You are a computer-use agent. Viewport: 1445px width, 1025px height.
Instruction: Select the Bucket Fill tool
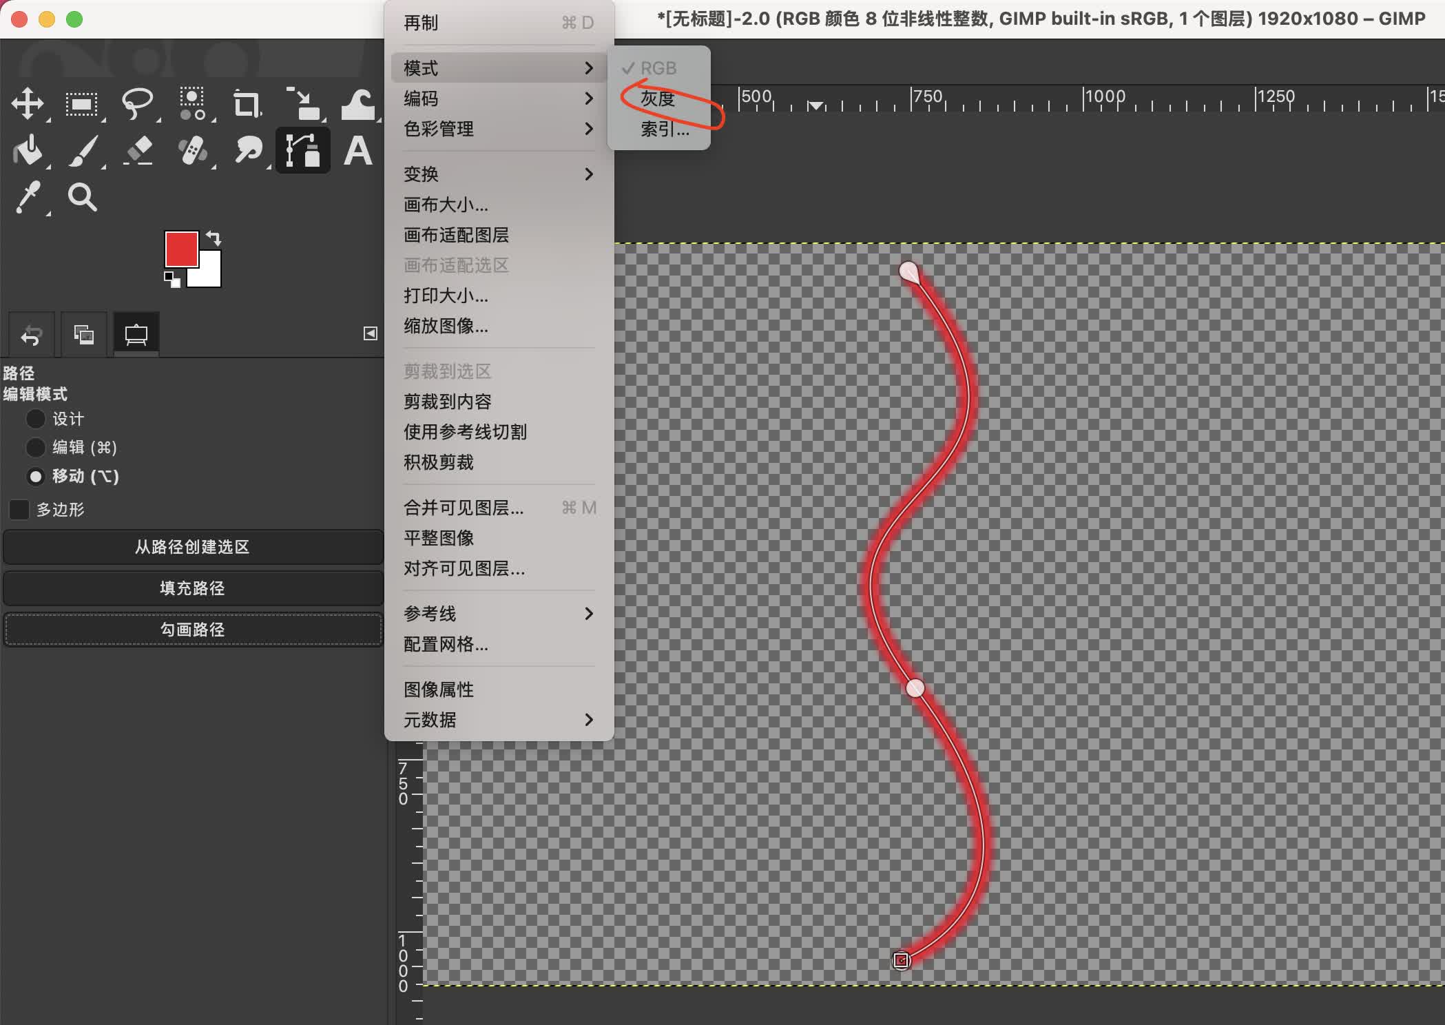tap(28, 151)
